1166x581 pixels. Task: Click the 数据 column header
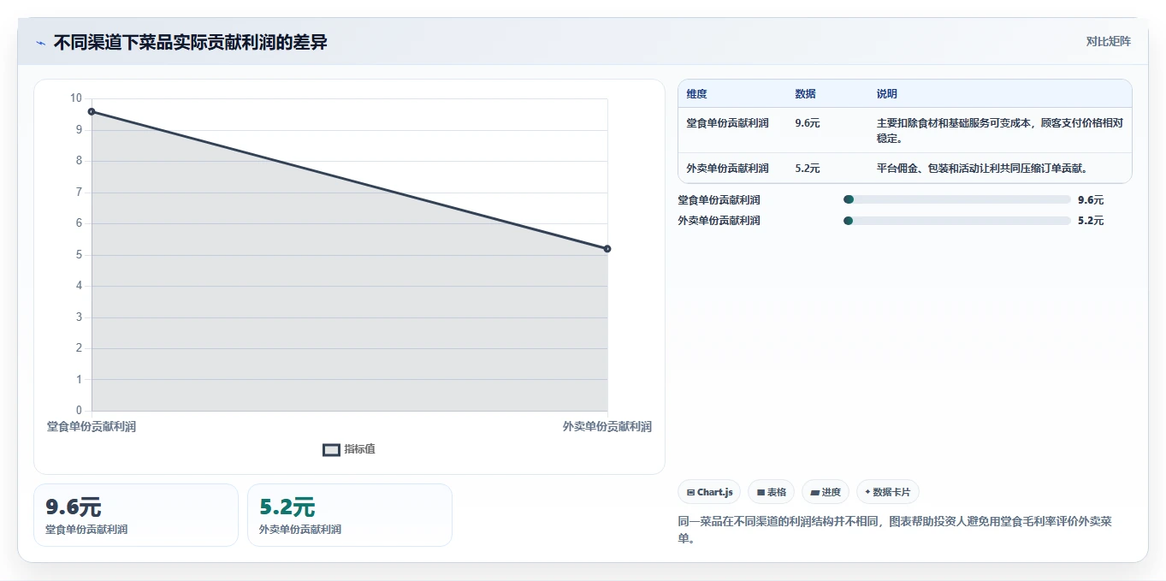point(805,94)
